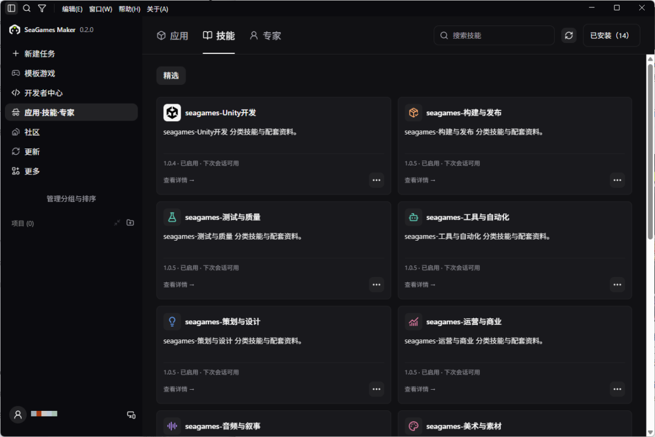Open 模板游戏 in the sidebar
655x437 pixels.
pos(71,73)
